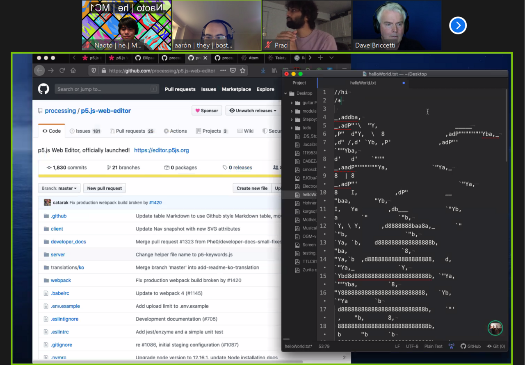Go back in the browser
Image resolution: width=525 pixels, height=365 pixels.
point(39,70)
